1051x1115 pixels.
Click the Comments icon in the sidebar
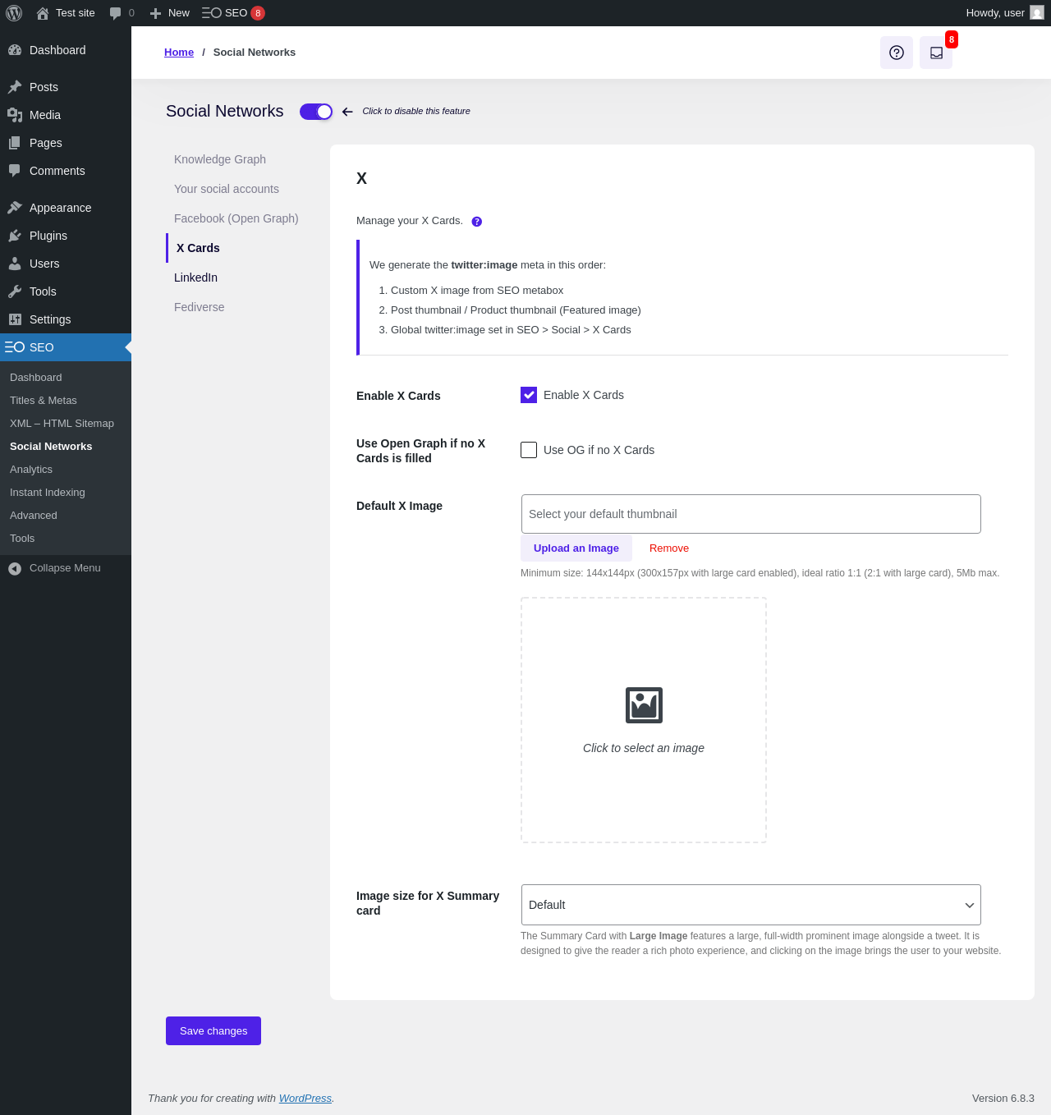tap(15, 171)
